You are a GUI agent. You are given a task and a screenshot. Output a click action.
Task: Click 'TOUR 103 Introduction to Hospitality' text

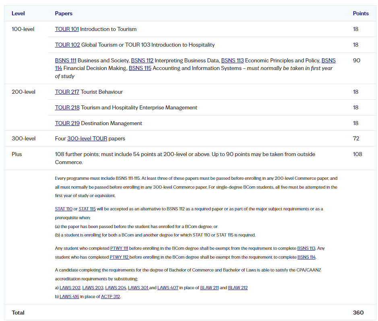[x=170, y=45]
